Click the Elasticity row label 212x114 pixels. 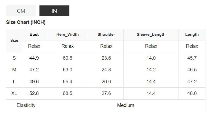click(x=26, y=105)
